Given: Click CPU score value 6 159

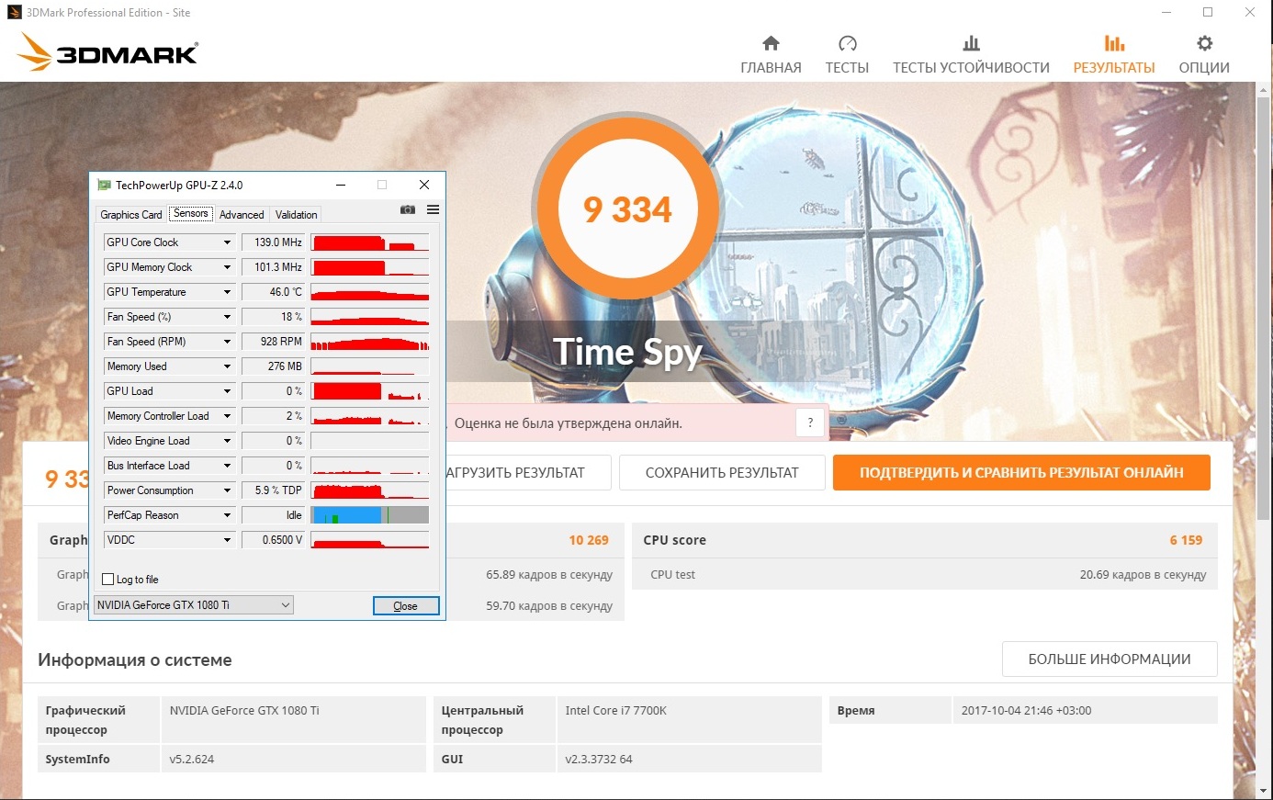Looking at the screenshot, I should 1186,540.
